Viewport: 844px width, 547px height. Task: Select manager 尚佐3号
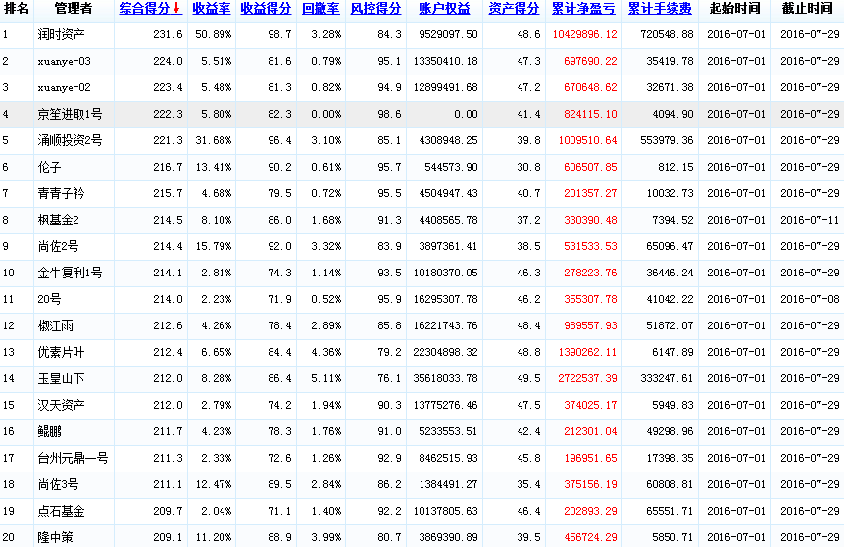(x=58, y=484)
